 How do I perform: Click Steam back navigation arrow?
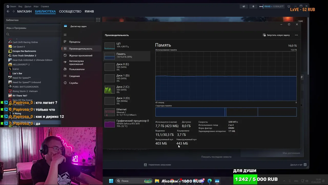(8, 12)
